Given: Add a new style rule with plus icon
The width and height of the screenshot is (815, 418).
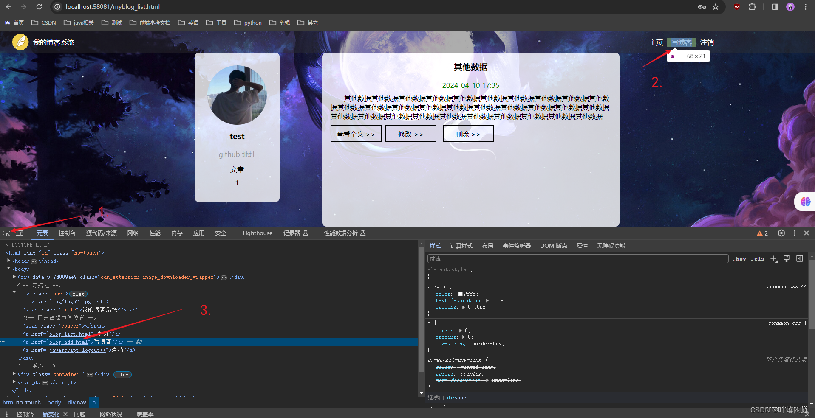Looking at the screenshot, I should (x=774, y=259).
